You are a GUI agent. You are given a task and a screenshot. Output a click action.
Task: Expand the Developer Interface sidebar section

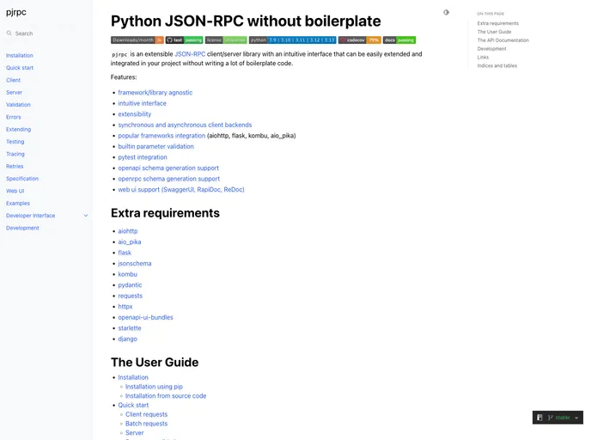[x=86, y=216]
